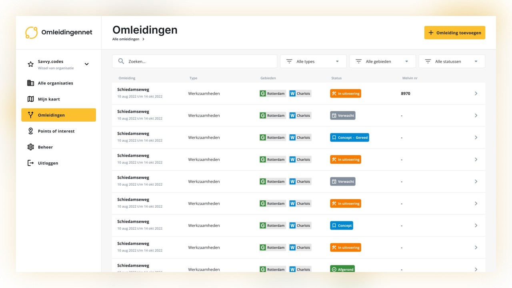The width and height of the screenshot is (512, 288).
Task: Click the magnifier icon in search field
Action: point(121,62)
